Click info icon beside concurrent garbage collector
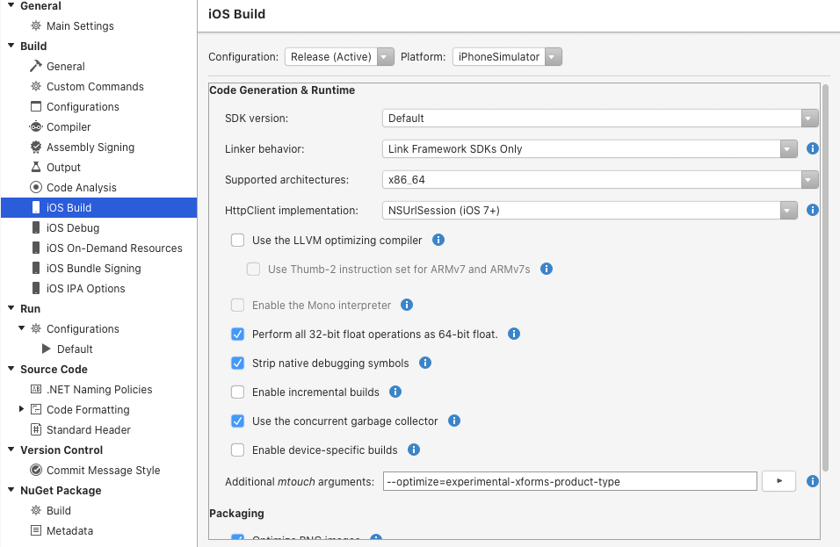This screenshot has height=547, width=840. coord(454,421)
